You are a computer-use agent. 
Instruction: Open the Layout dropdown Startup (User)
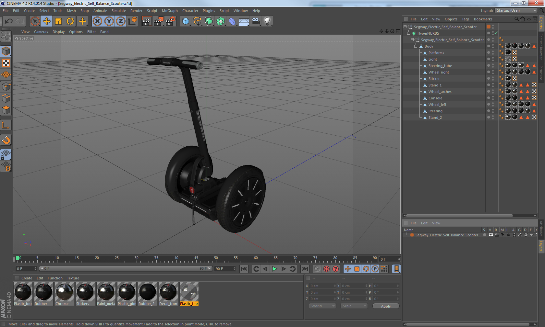[516, 11]
